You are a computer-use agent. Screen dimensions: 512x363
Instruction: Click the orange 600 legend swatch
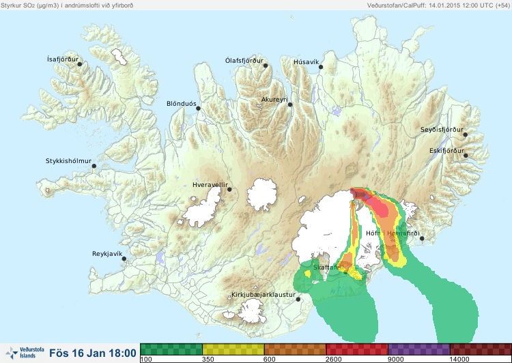coord(295,349)
